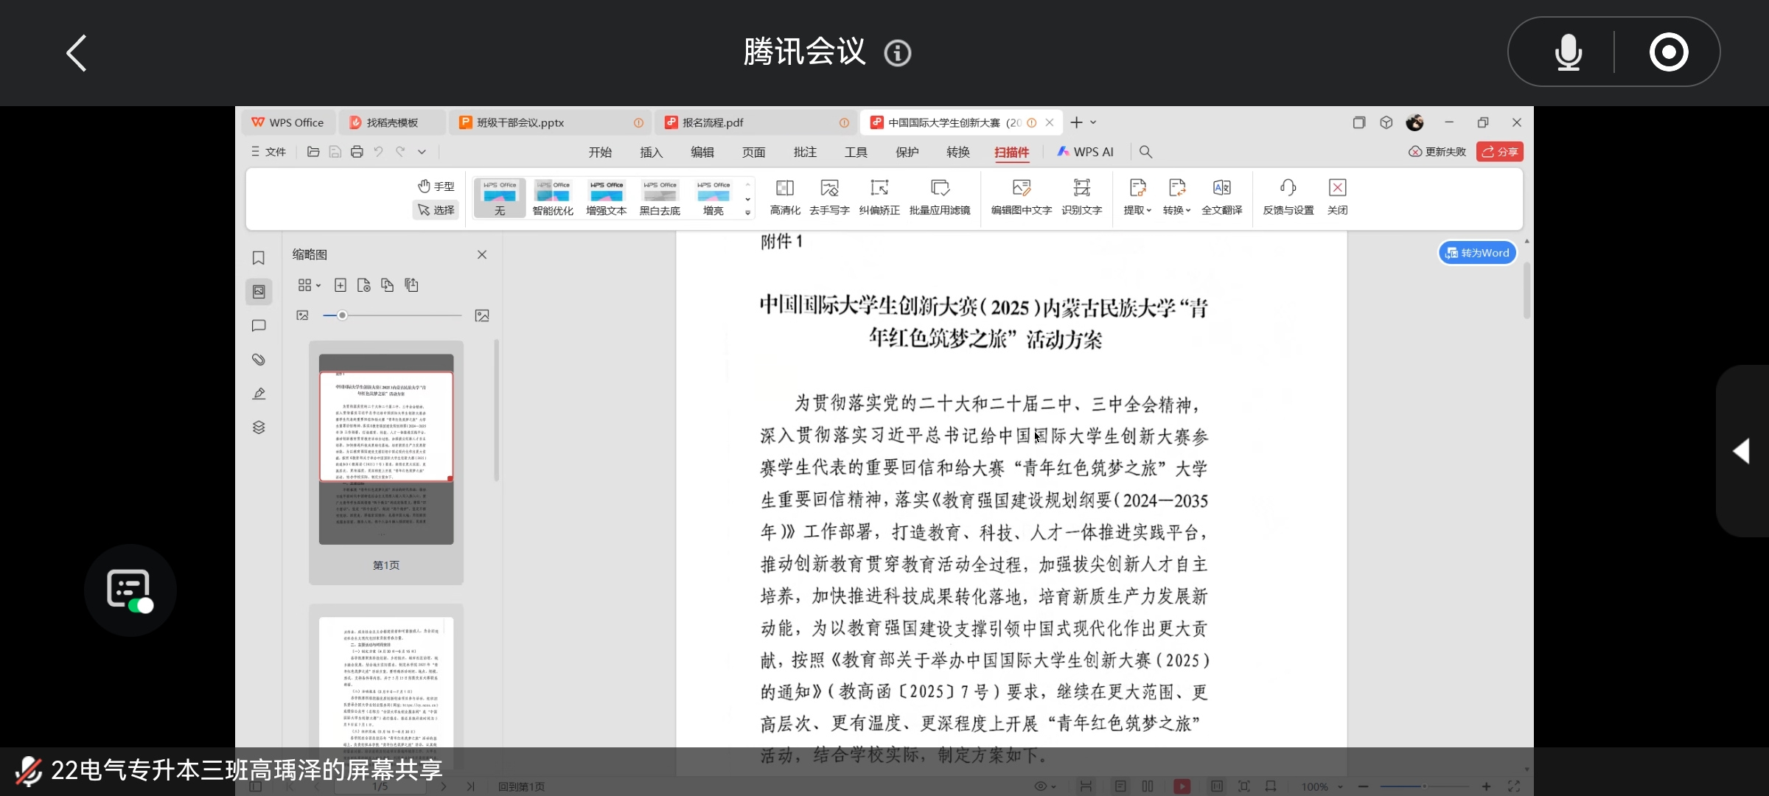1769x796 pixels.
Task: Toggle the captions switch button
Action: click(x=130, y=590)
